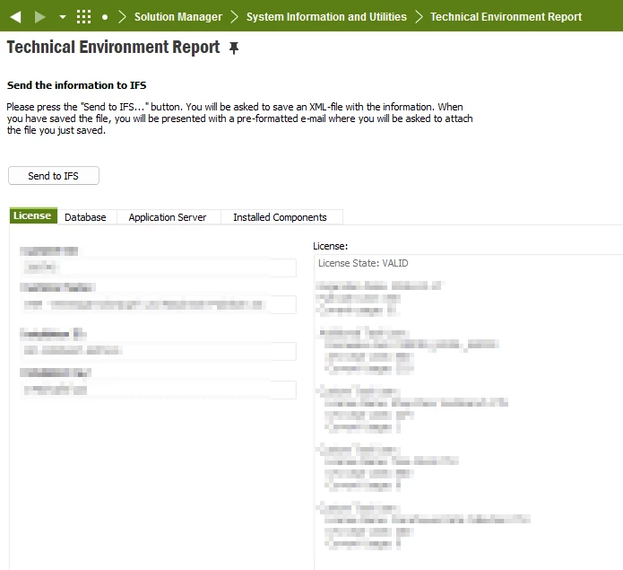Screen dimensions: 623x570
Task: Expand the chevron before Solution Manager
Action: (122, 17)
